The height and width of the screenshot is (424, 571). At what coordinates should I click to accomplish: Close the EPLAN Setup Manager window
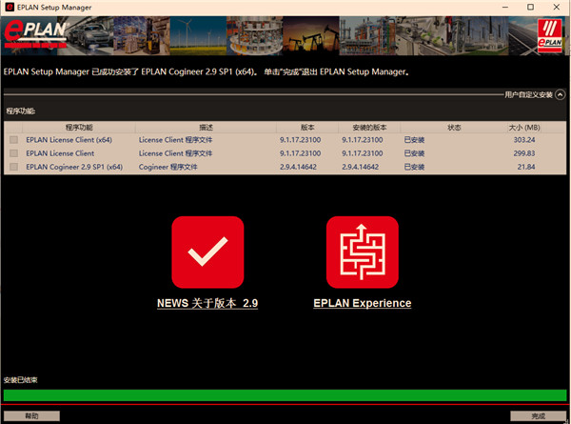point(557,8)
